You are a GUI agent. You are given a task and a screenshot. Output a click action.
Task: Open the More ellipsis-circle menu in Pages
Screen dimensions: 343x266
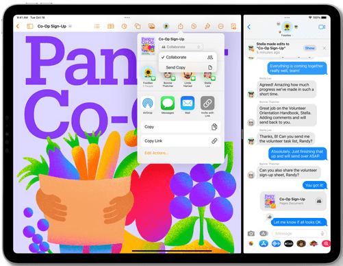220,26
